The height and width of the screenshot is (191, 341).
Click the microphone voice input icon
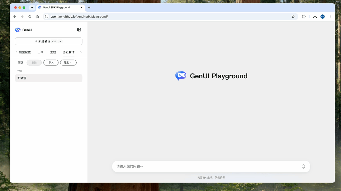303,166
